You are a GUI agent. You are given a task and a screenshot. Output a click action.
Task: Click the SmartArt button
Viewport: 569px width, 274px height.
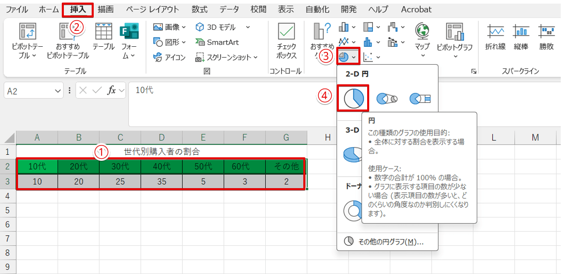(217, 42)
